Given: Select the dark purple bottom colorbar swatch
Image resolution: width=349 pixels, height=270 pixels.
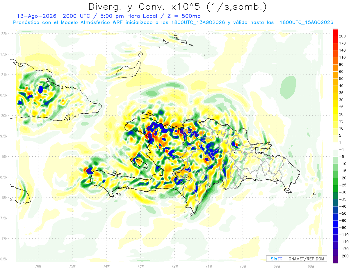Looking at the screenshot, I should pos(335,260).
